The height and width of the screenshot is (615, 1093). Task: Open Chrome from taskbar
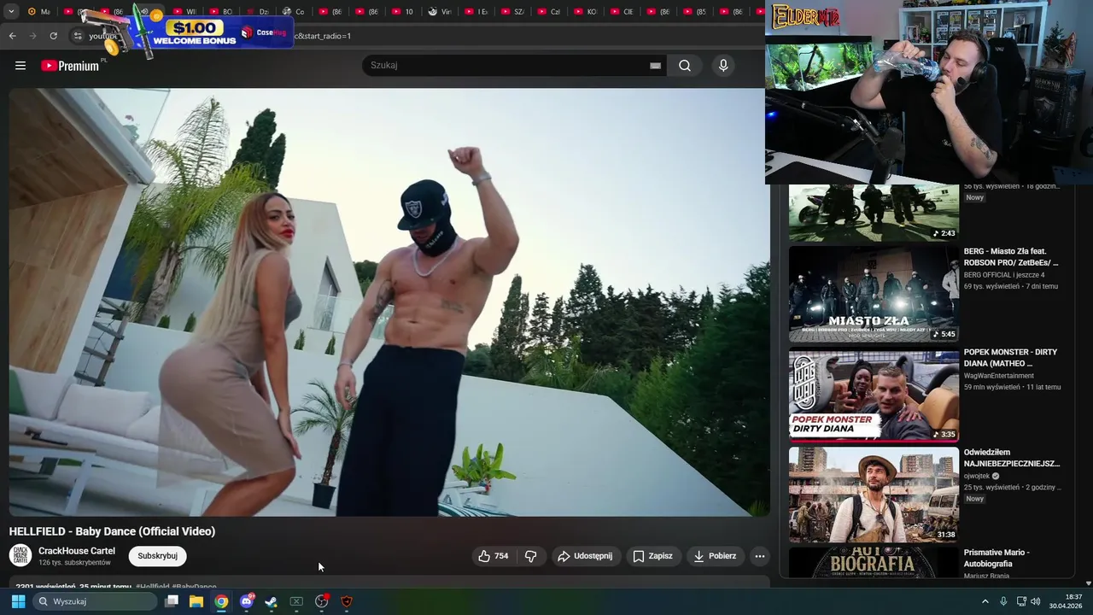[x=221, y=601]
